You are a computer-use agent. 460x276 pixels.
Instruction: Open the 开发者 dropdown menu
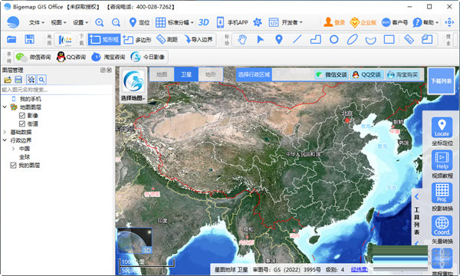286,22
